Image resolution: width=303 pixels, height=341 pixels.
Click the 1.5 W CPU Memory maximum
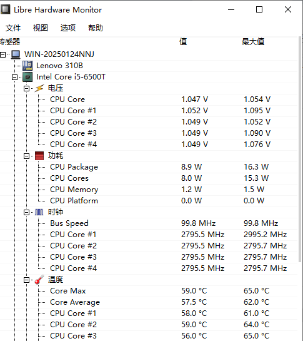coord(254,190)
